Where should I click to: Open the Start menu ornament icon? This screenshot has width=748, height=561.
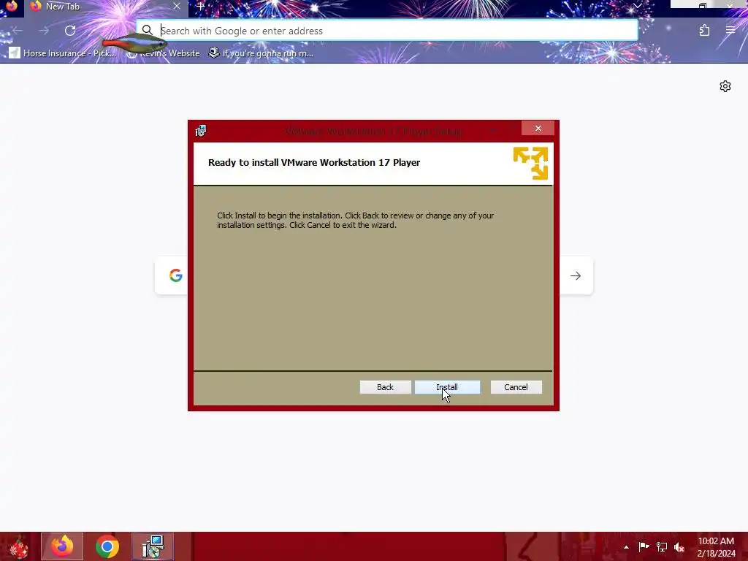click(x=18, y=546)
